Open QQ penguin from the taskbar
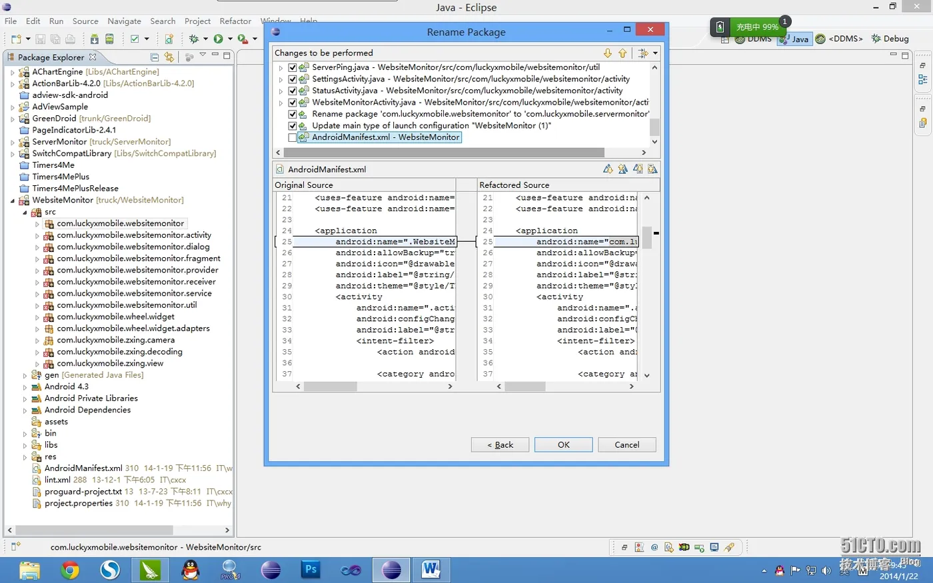The height and width of the screenshot is (583, 933). click(191, 570)
